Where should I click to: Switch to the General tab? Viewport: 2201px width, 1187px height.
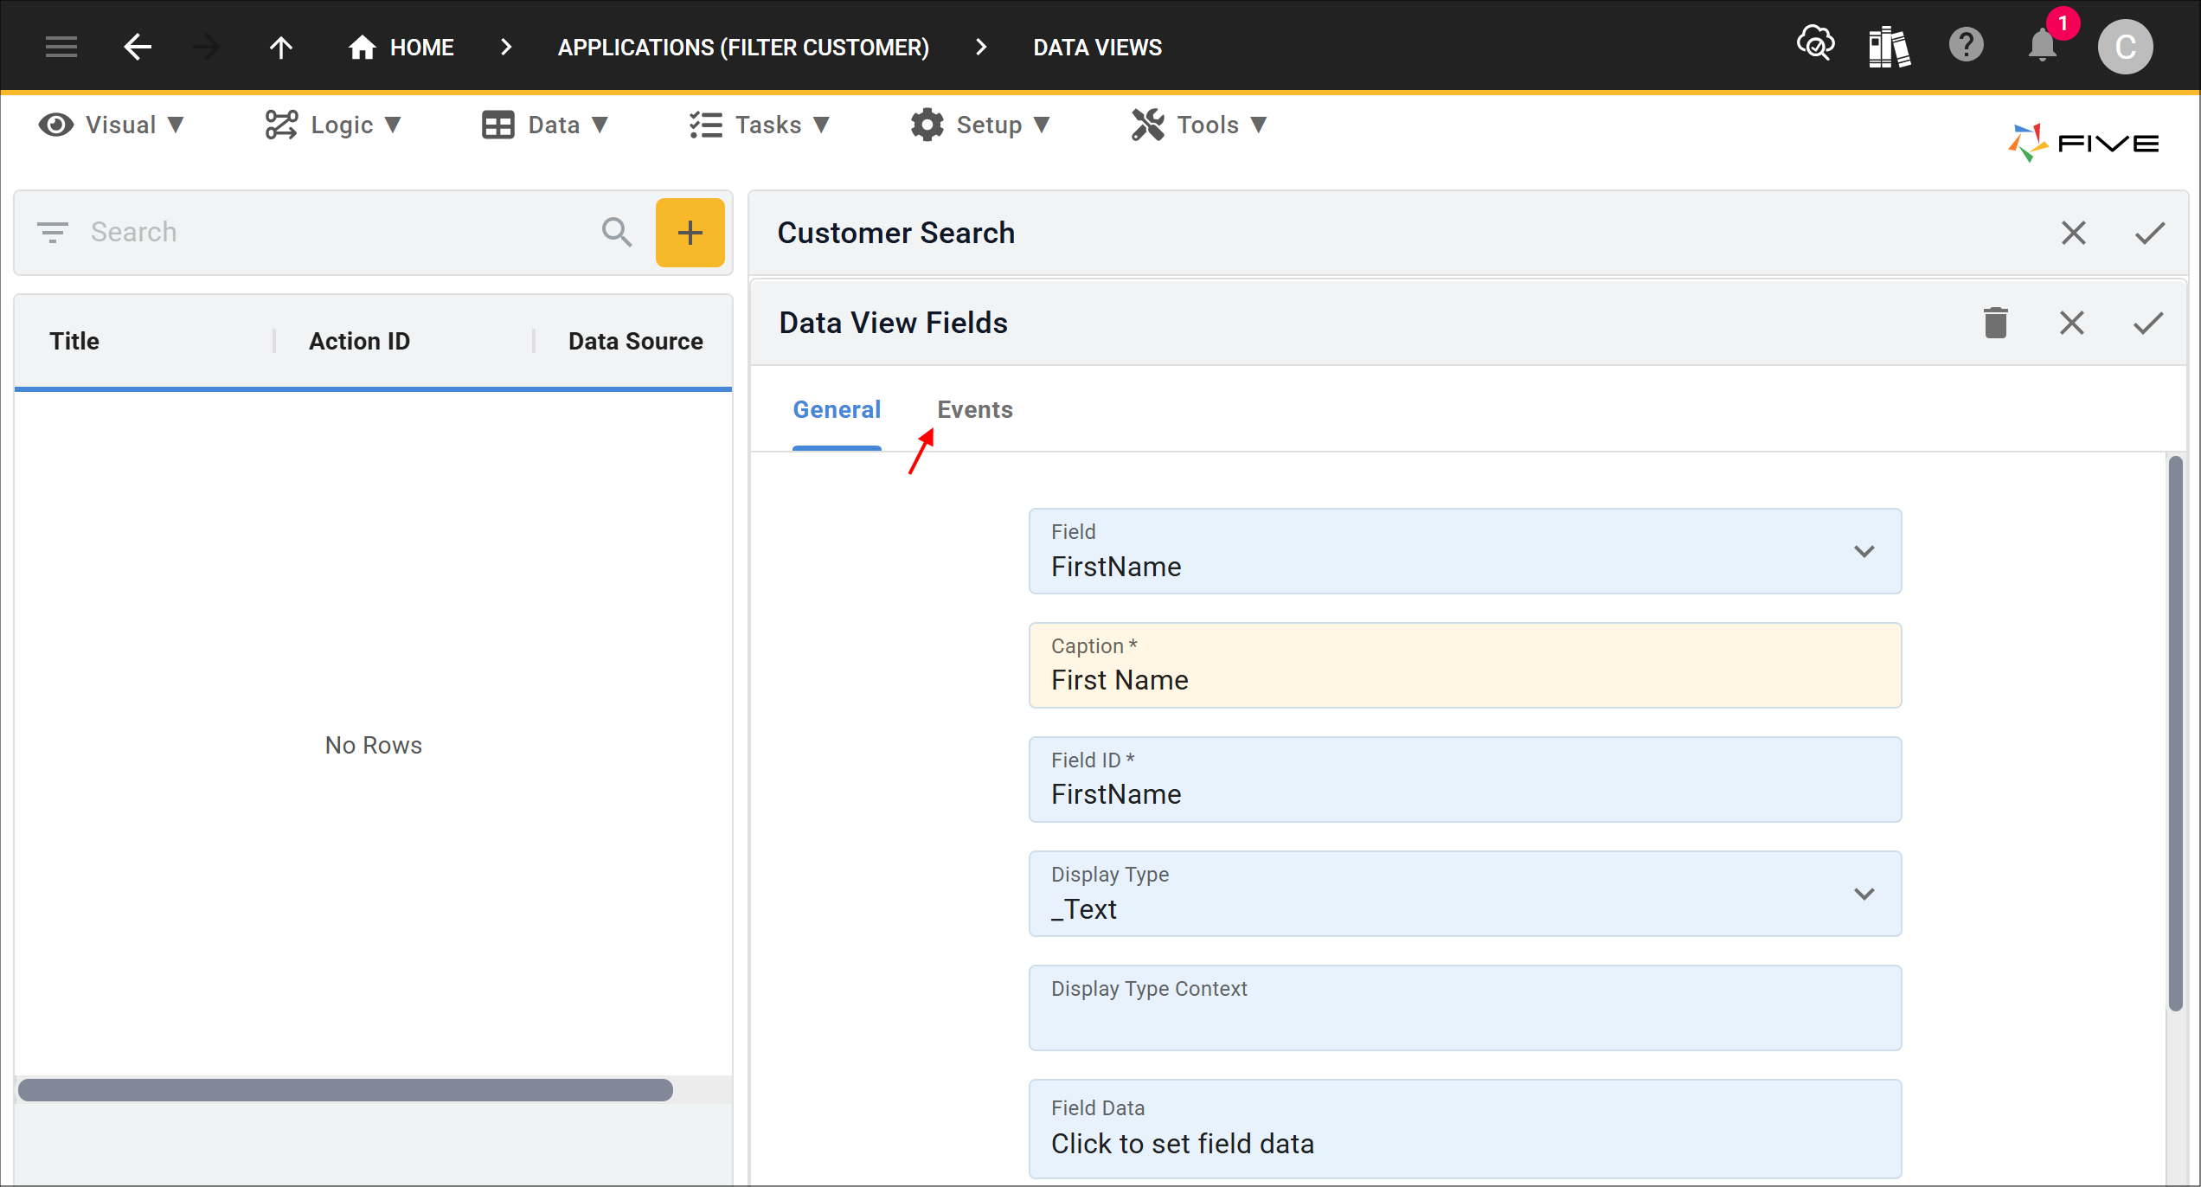(836, 409)
